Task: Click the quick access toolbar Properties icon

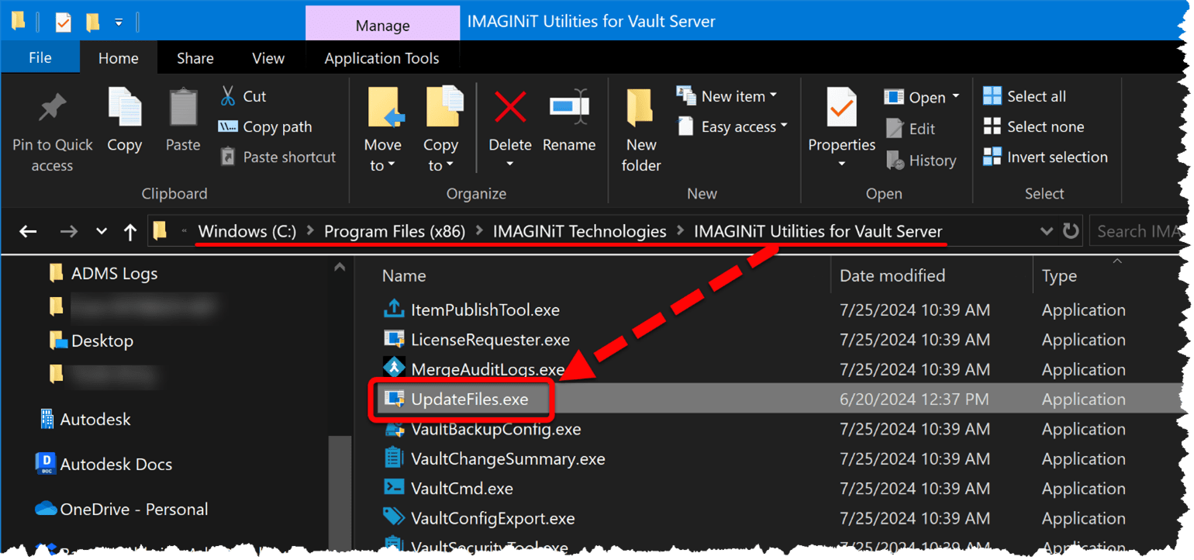Action: [x=63, y=22]
